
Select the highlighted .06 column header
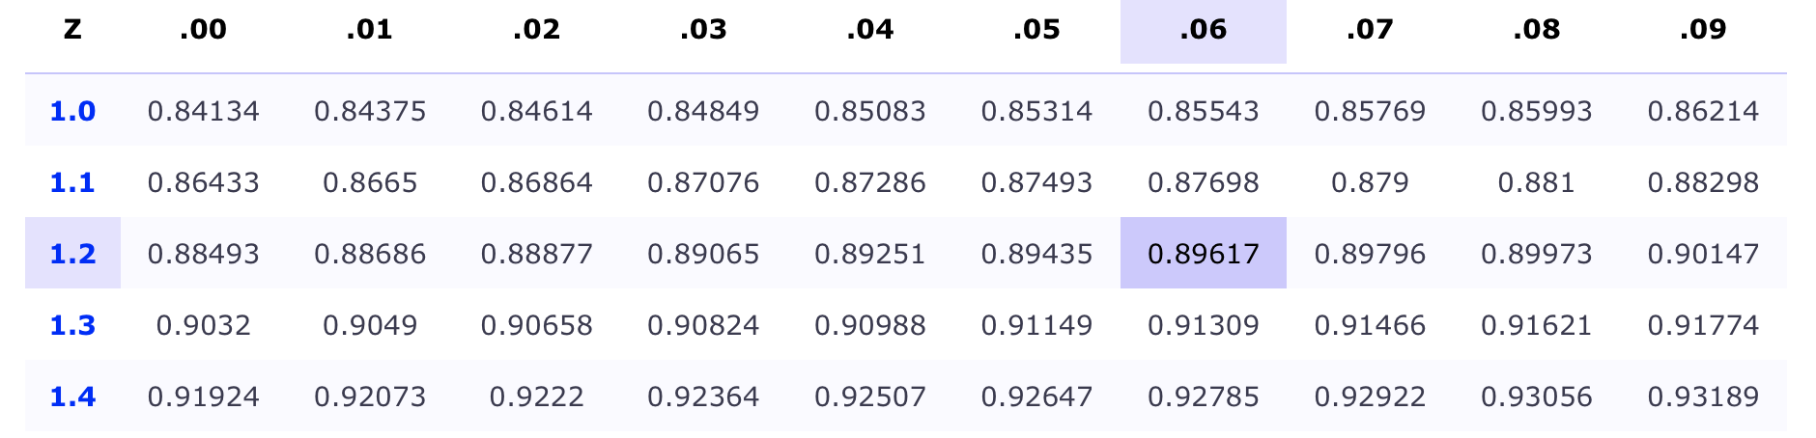1203,30
